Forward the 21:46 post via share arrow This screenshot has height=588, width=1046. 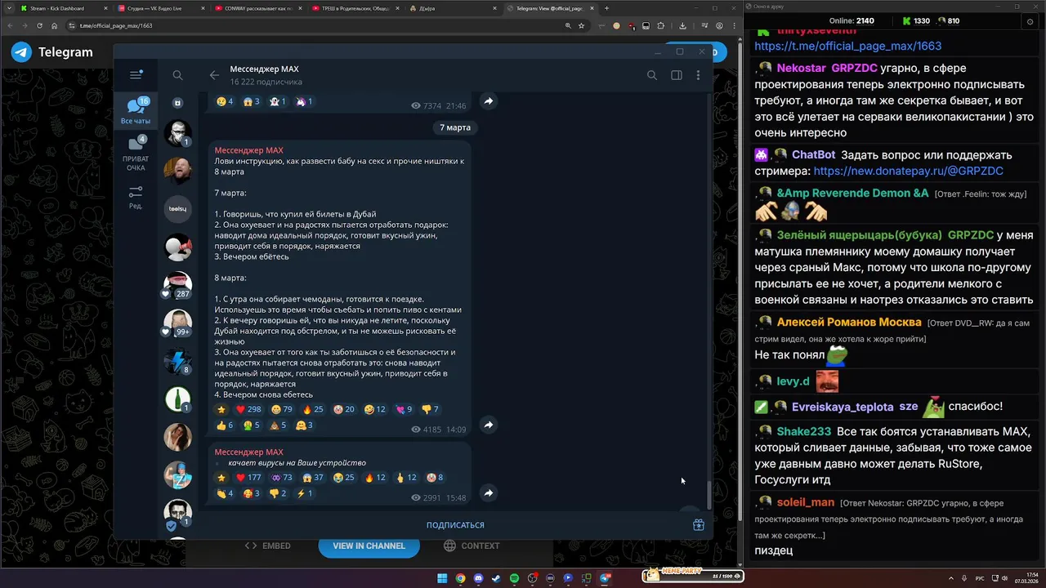(488, 101)
